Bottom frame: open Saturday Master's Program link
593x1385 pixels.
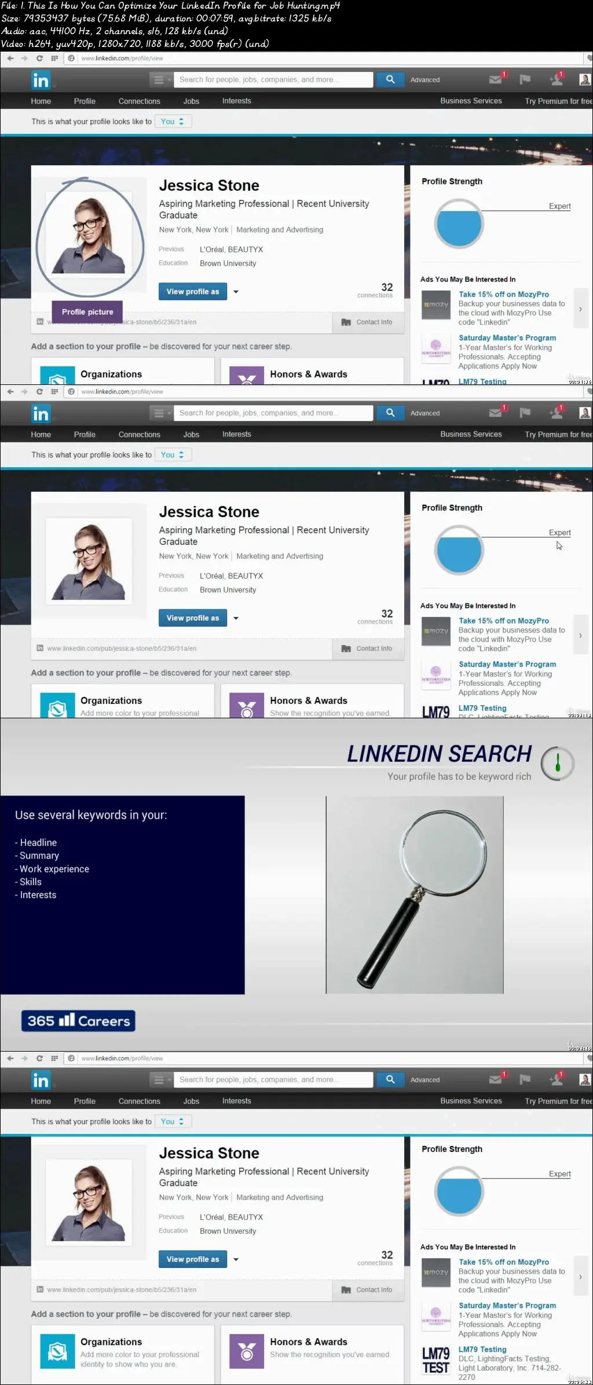507,1306
